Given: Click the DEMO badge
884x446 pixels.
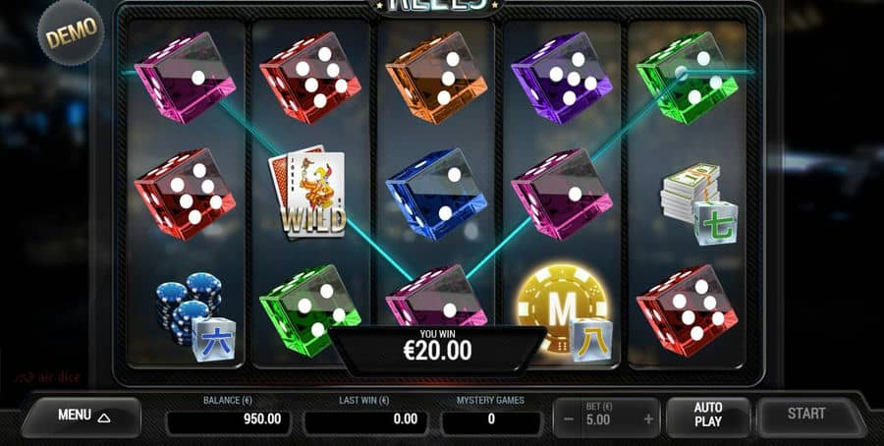Looking at the screenshot, I should point(71,33).
